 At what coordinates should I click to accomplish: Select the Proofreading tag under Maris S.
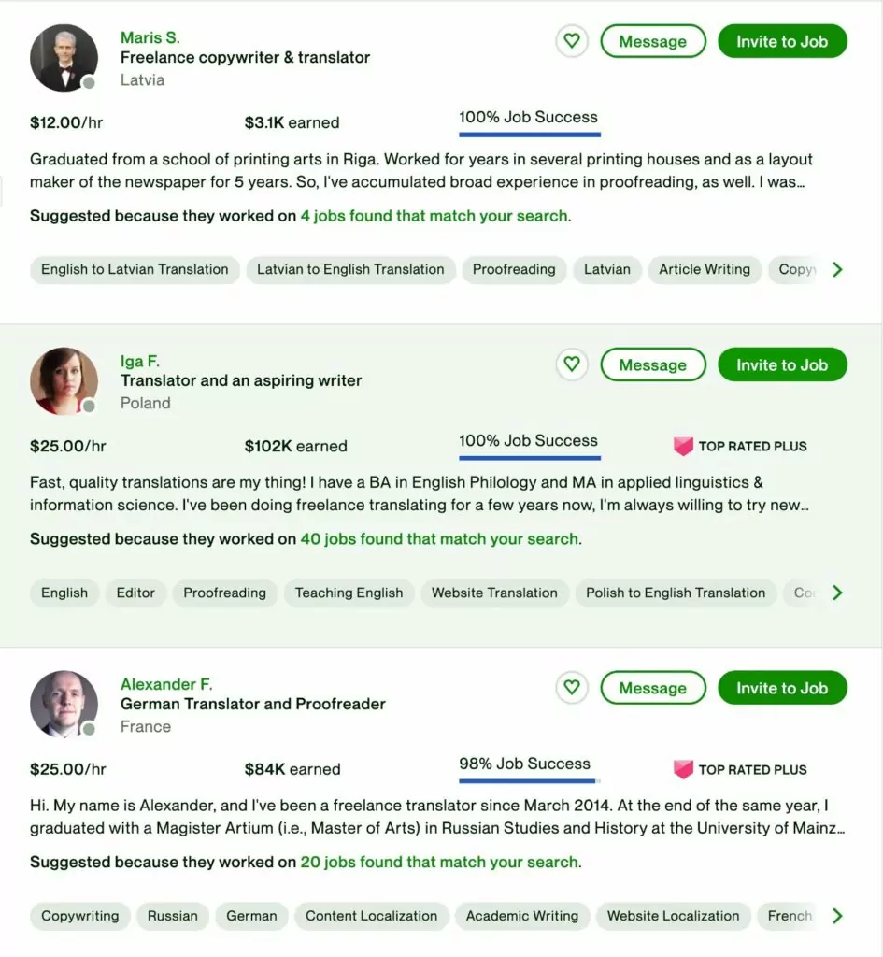pyautogui.click(x=514, y=269)
